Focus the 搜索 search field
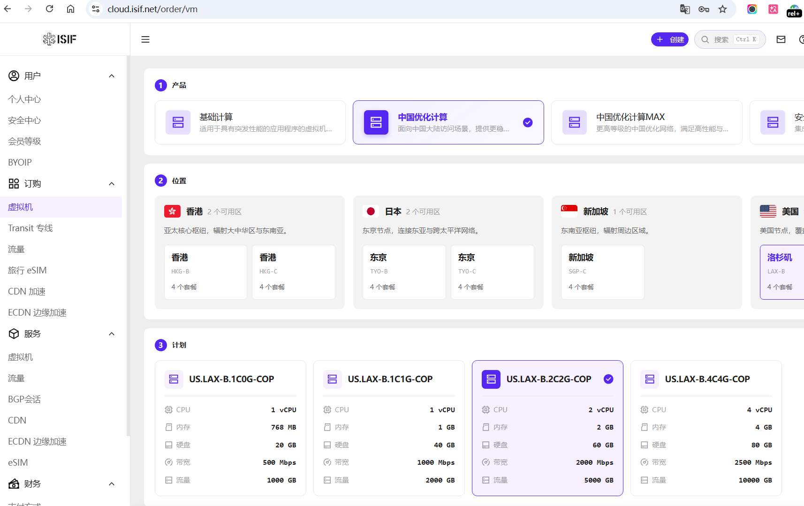Screen dimensions: 804x506 tap(730, 39)
